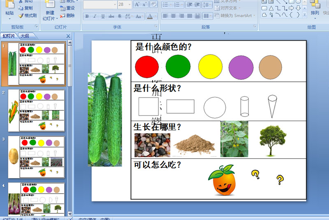329x220 pixels.
Task: Select the triangle shape in gallery
Action: tap(271, 8)
